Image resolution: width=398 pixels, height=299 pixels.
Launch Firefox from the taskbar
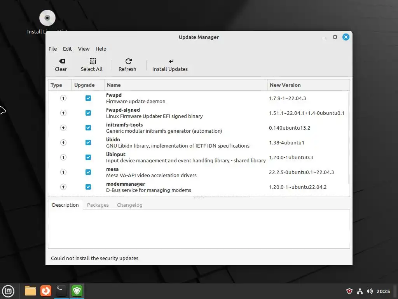point(46,291)
